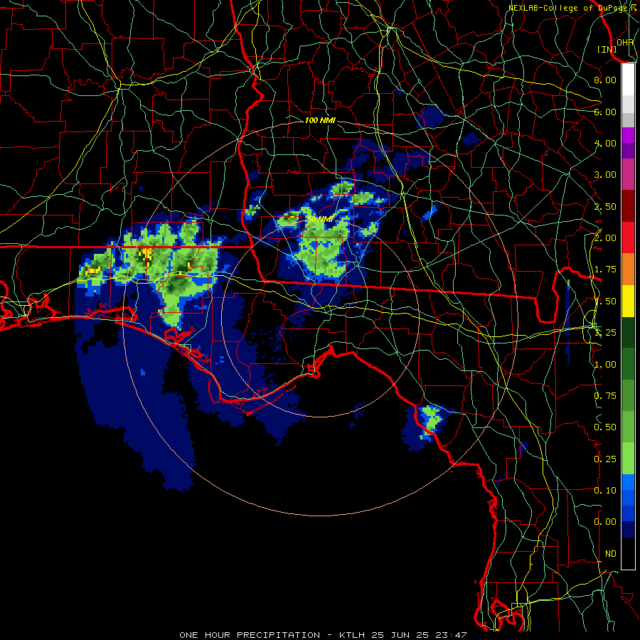Click the 1.75 legend value
Image resolution: width=640 pixels, height=640 pixels.
pos(605,270)
